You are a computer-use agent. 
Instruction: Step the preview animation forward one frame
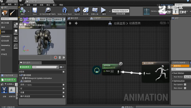pos(64,58)
